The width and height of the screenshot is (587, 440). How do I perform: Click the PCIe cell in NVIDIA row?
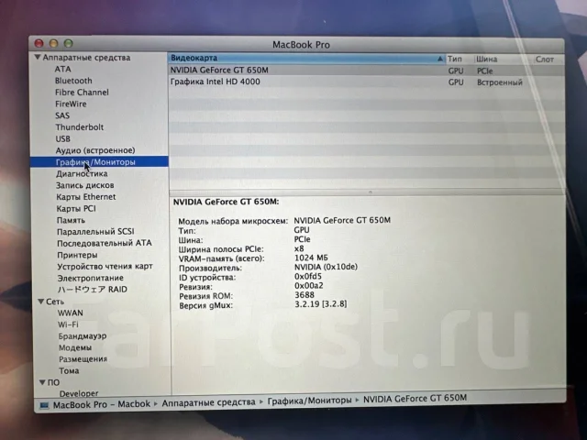point(485,71)
